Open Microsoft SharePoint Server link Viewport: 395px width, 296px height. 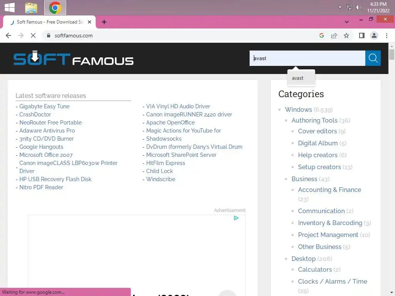pos(181,155)
